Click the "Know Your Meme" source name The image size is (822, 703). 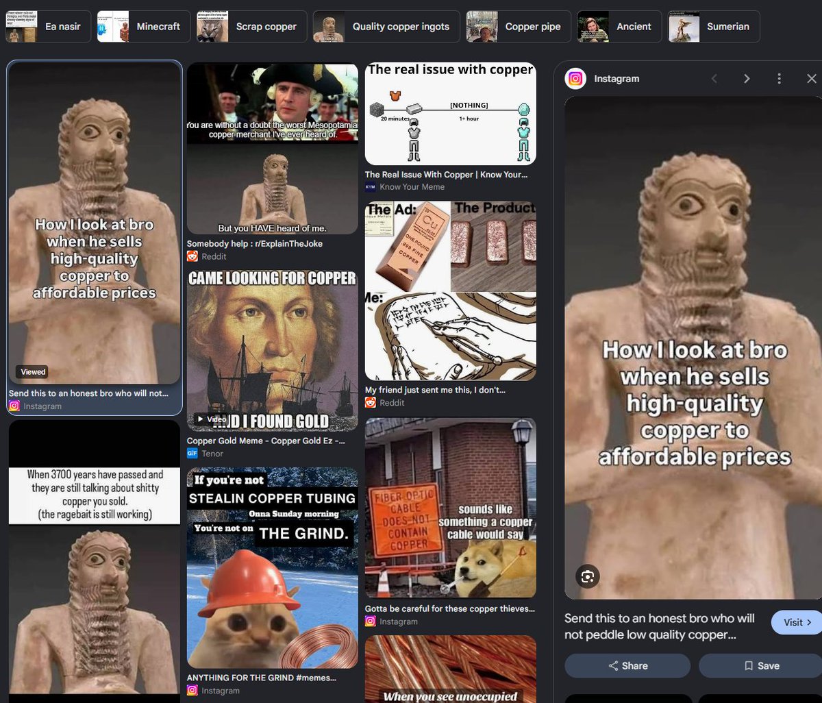coord(412,187)
